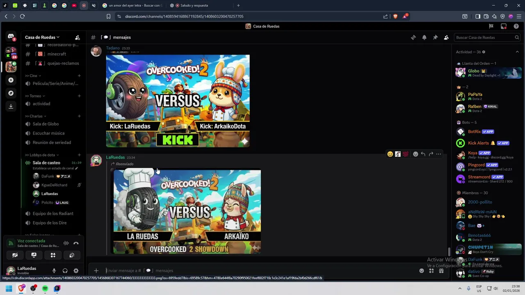Open Discover servers compass icon

(x=11, y=93)
